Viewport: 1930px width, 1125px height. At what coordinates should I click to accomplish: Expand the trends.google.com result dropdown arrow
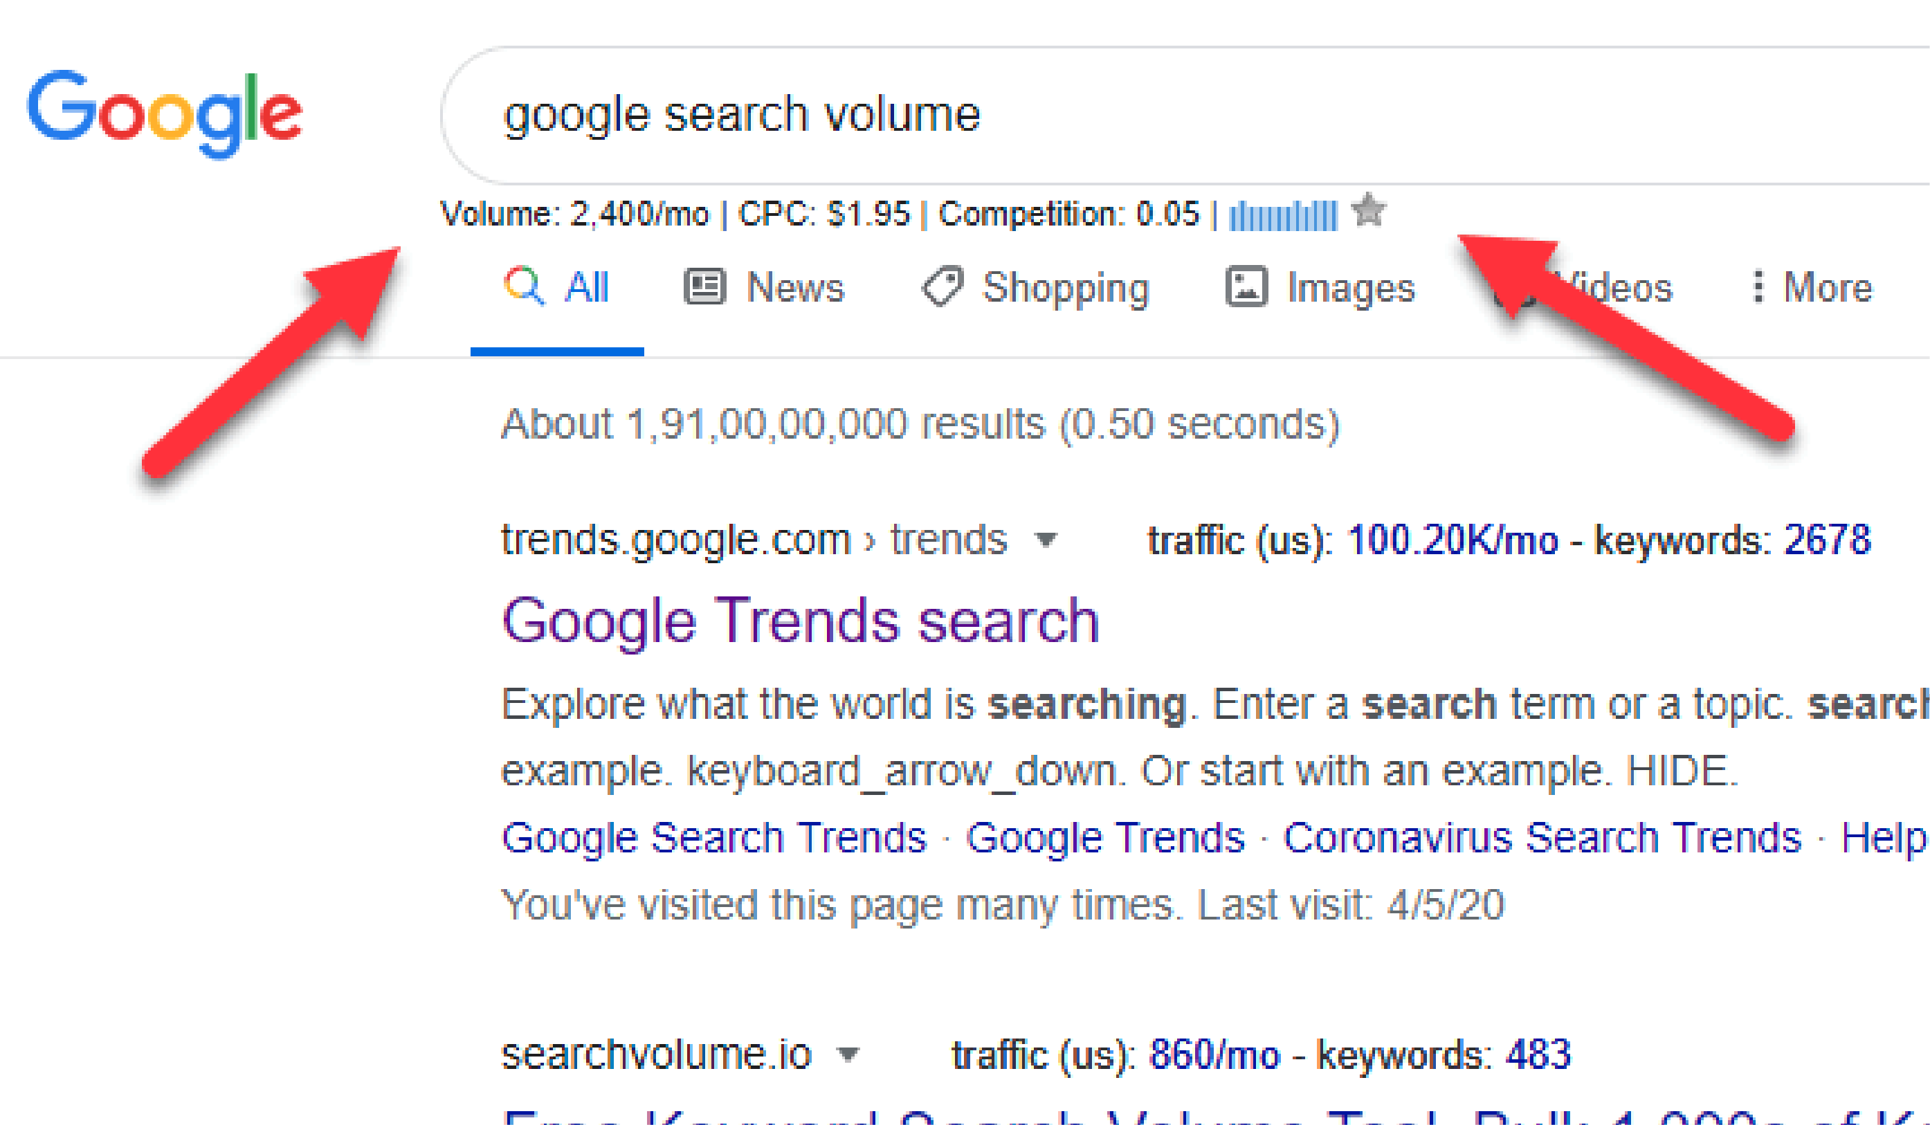pos(1046,542)
